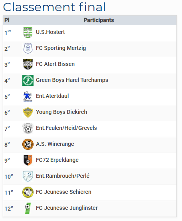Click the FC Sporting Mertzig logo
Screen dimensions: 182x221
[x=28, y=48]
